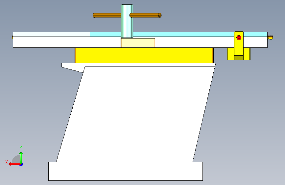Select the thin white ledge above slanted column
This screenshot has height=185, width=285.
tap(138, 65)
